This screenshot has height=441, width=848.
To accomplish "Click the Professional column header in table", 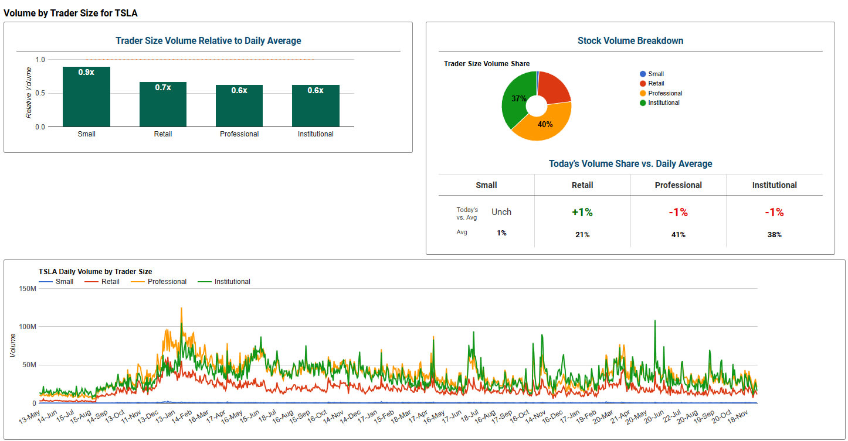I will click(x=679, y=185).
